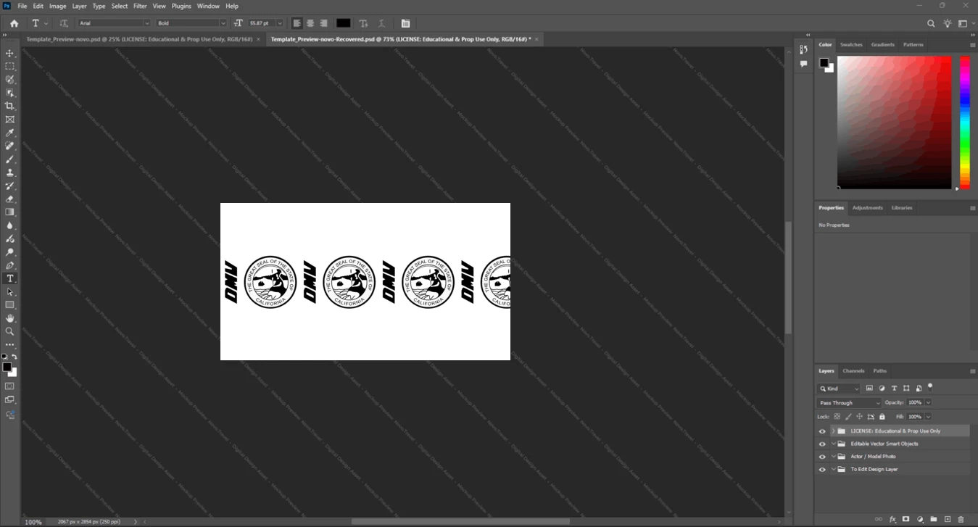Image resolution: width=978 pixels, height=527 pixels.
Task: Pick the Eraser tool
Action: coord(10,199)
